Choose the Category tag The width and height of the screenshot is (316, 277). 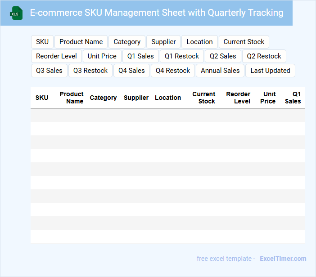pos(127,42)
